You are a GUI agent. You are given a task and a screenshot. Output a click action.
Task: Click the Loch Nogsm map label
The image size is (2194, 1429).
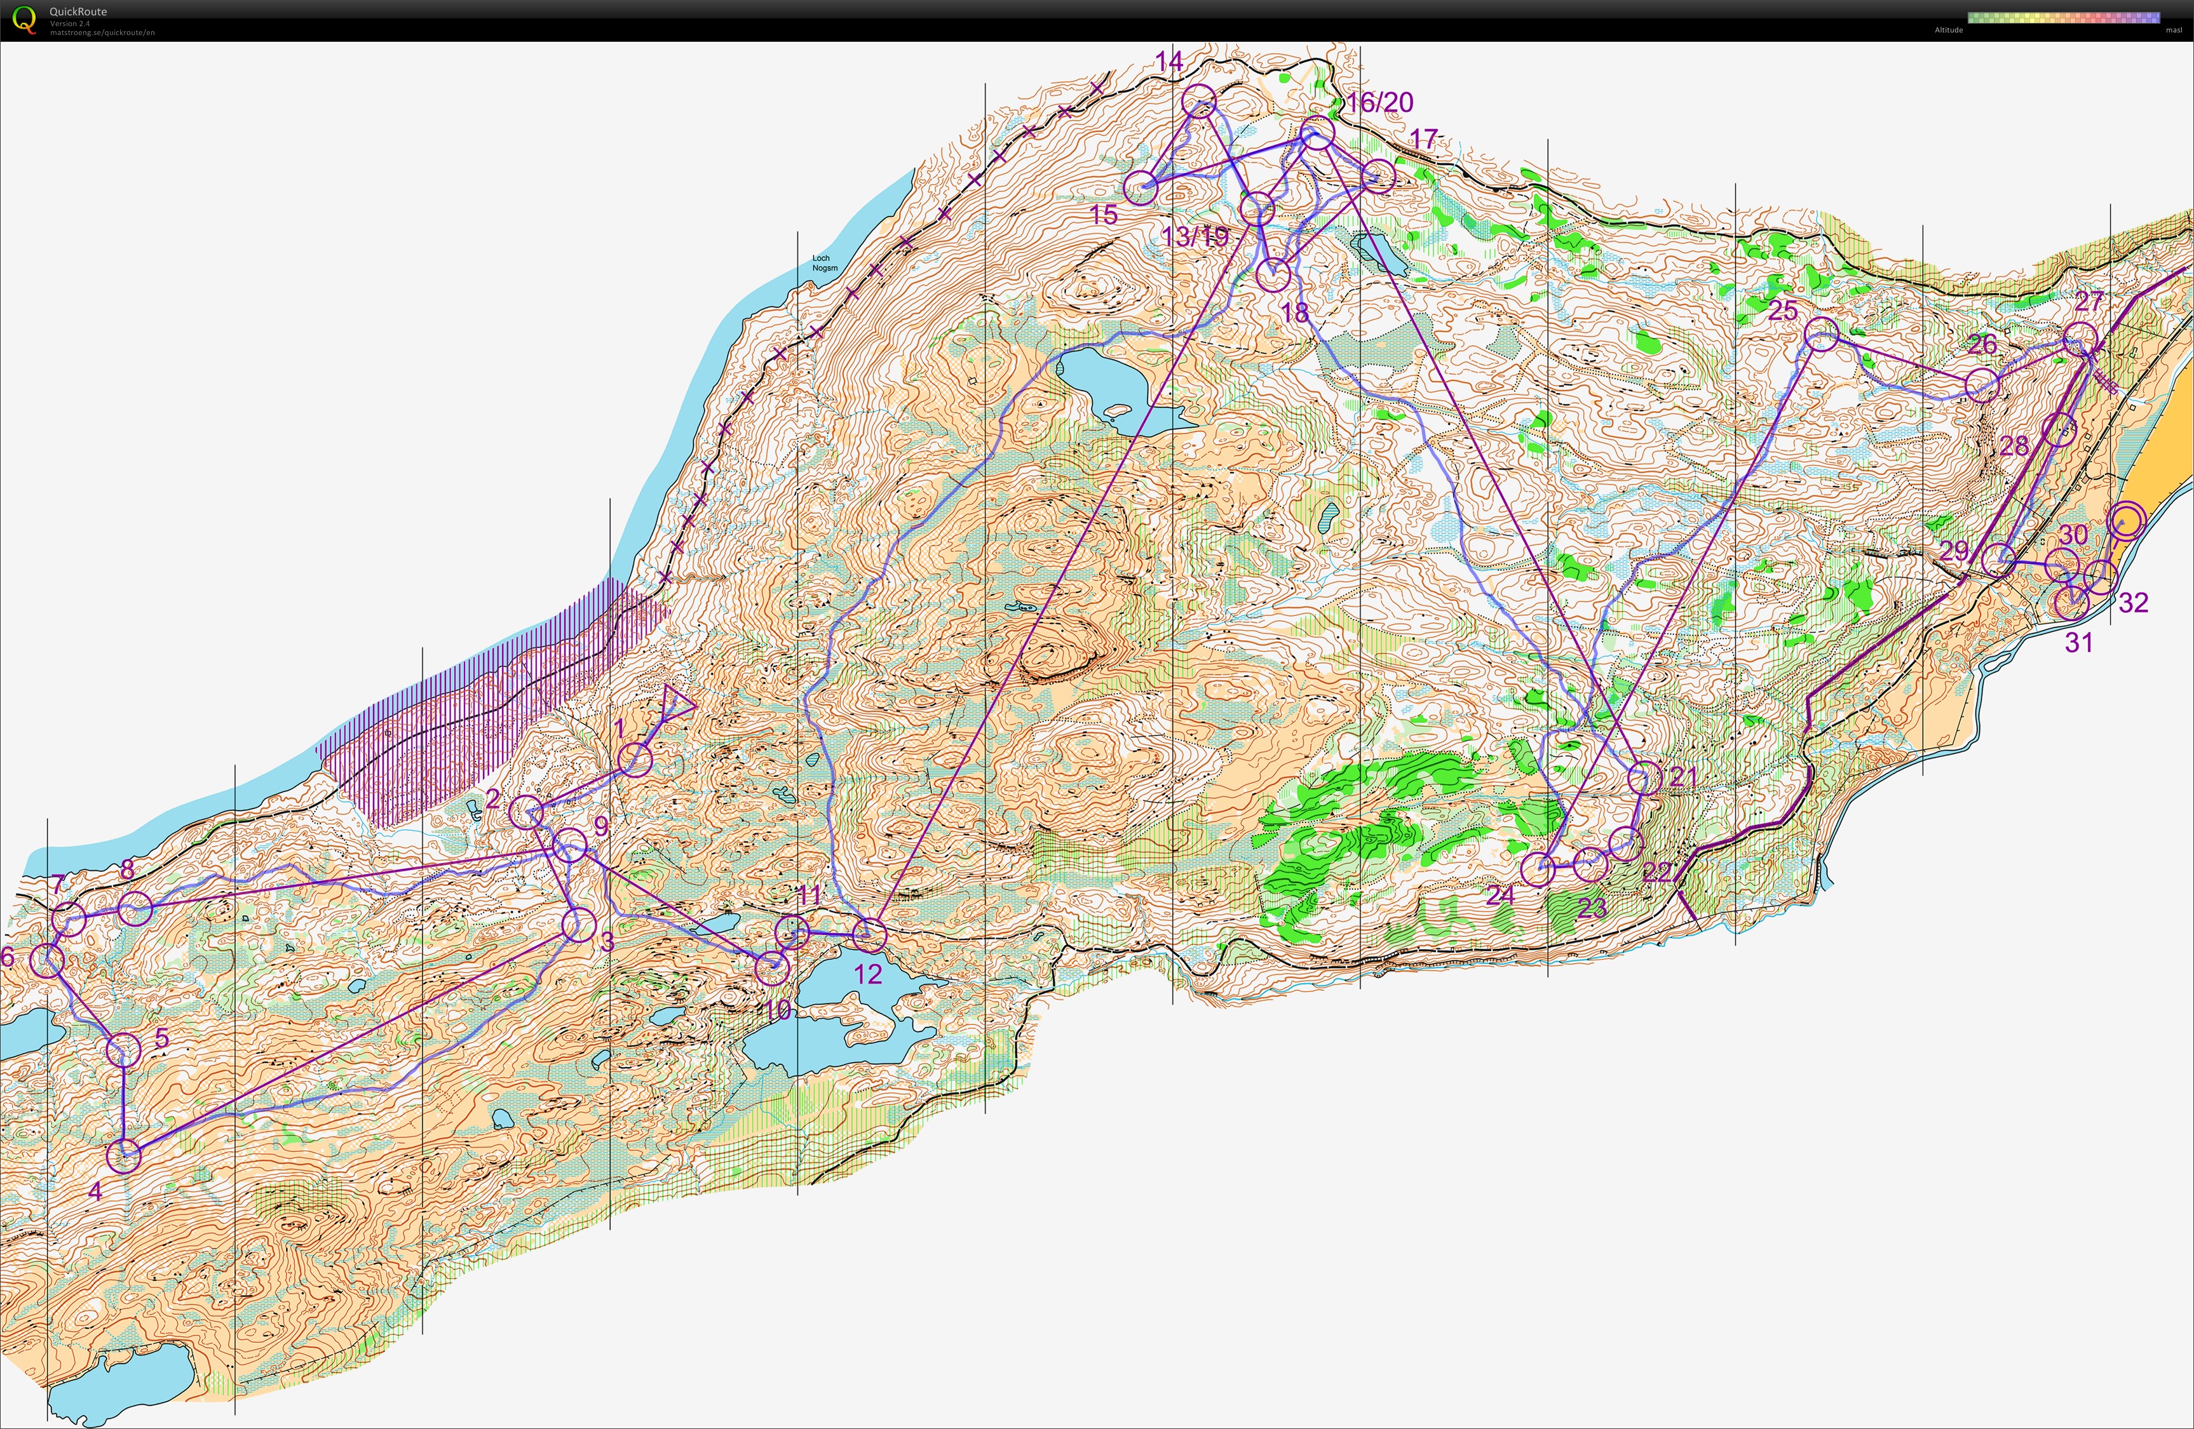click(825, 264)
